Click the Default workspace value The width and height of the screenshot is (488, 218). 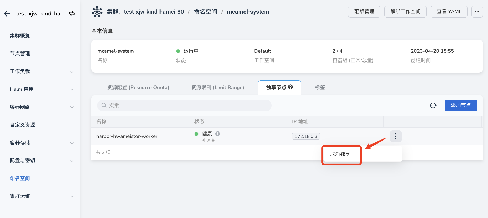coord(263,51)
